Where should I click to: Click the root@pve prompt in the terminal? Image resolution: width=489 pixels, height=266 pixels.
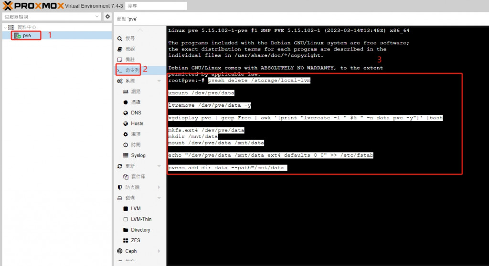pyautogui.click(x=186, y=81)
